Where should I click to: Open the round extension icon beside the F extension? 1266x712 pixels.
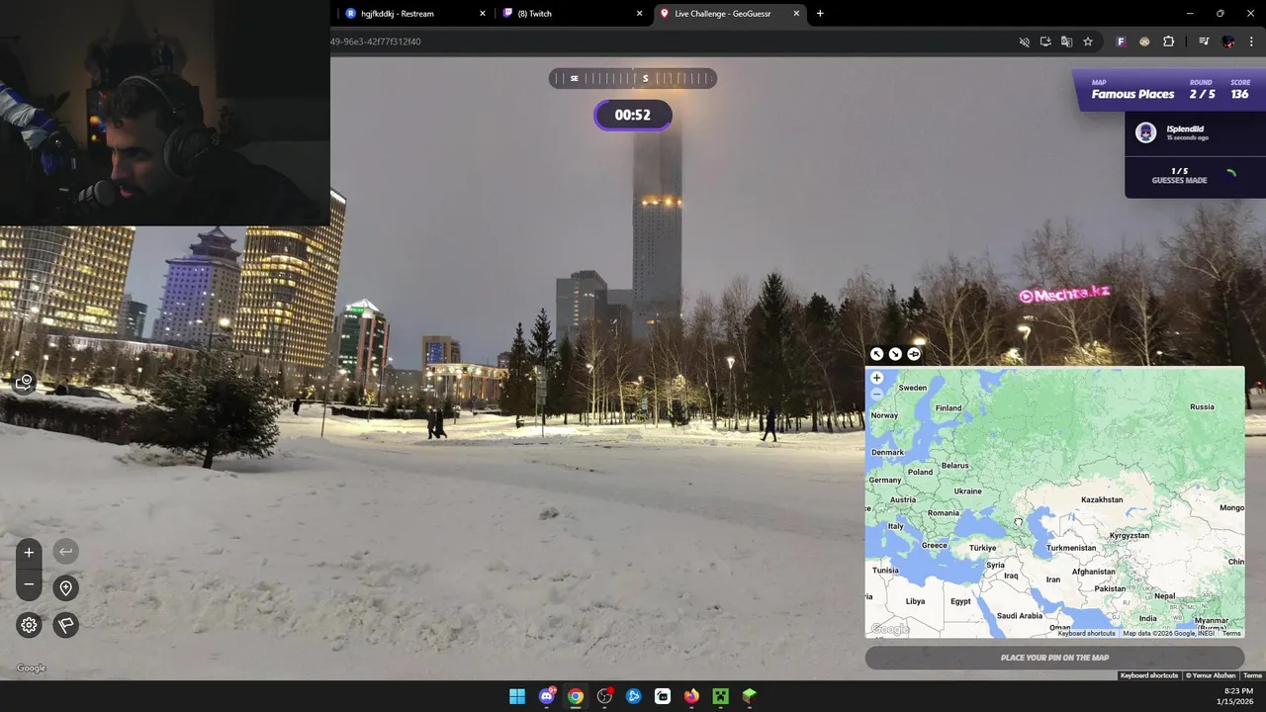[x=1144, y=42]
